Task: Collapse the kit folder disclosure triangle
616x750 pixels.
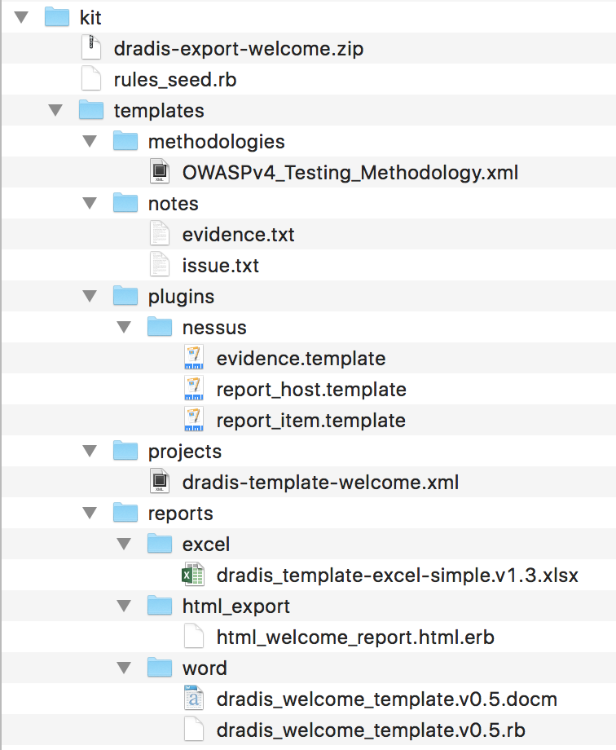Action: [20, 18]
